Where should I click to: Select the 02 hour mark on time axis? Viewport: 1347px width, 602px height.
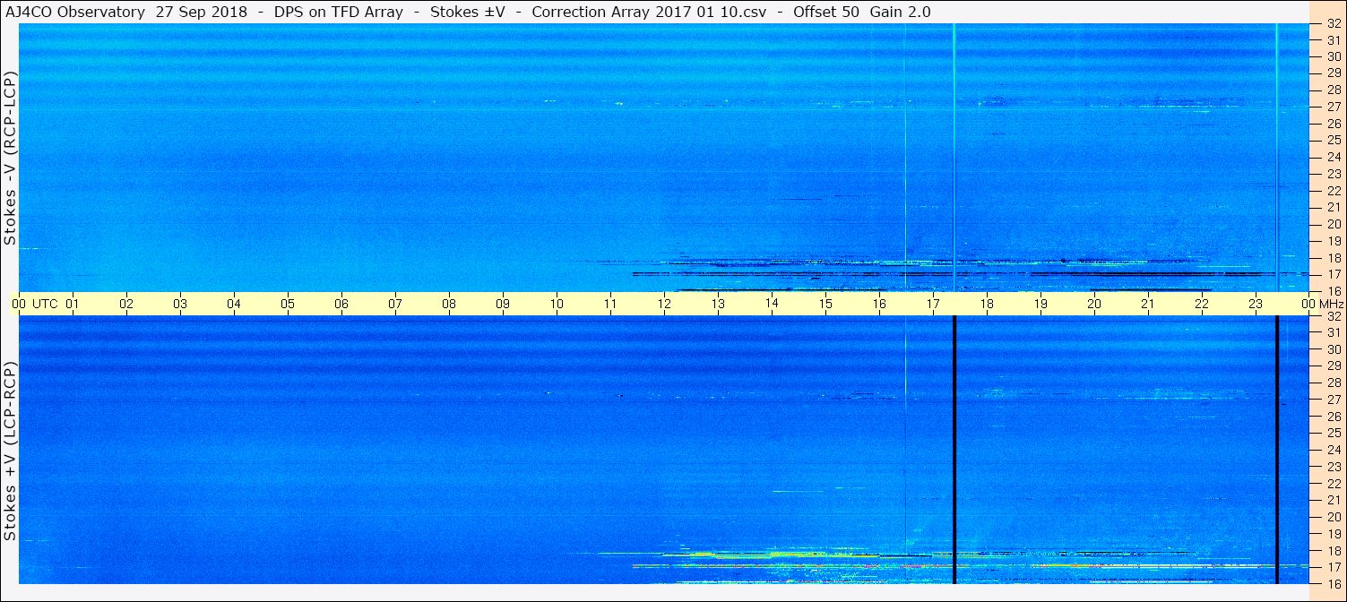pos(126,304)
